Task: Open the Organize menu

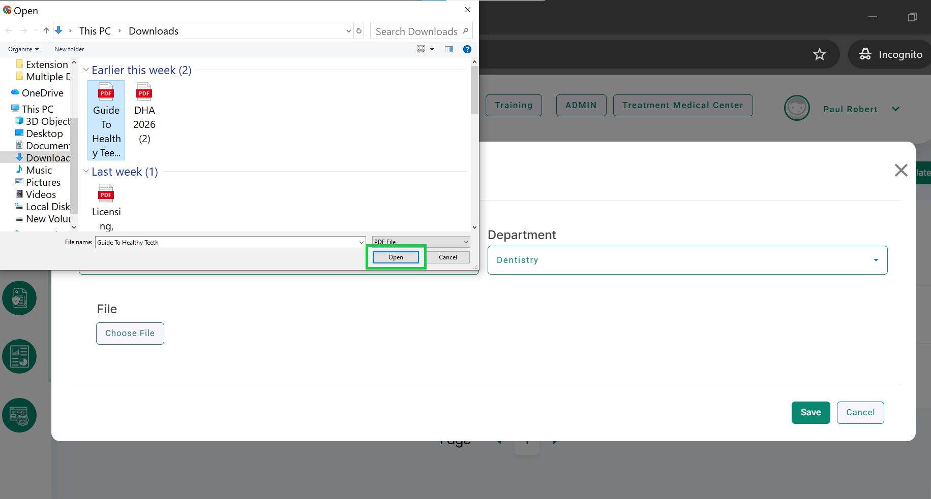Action: click(23, 49)
